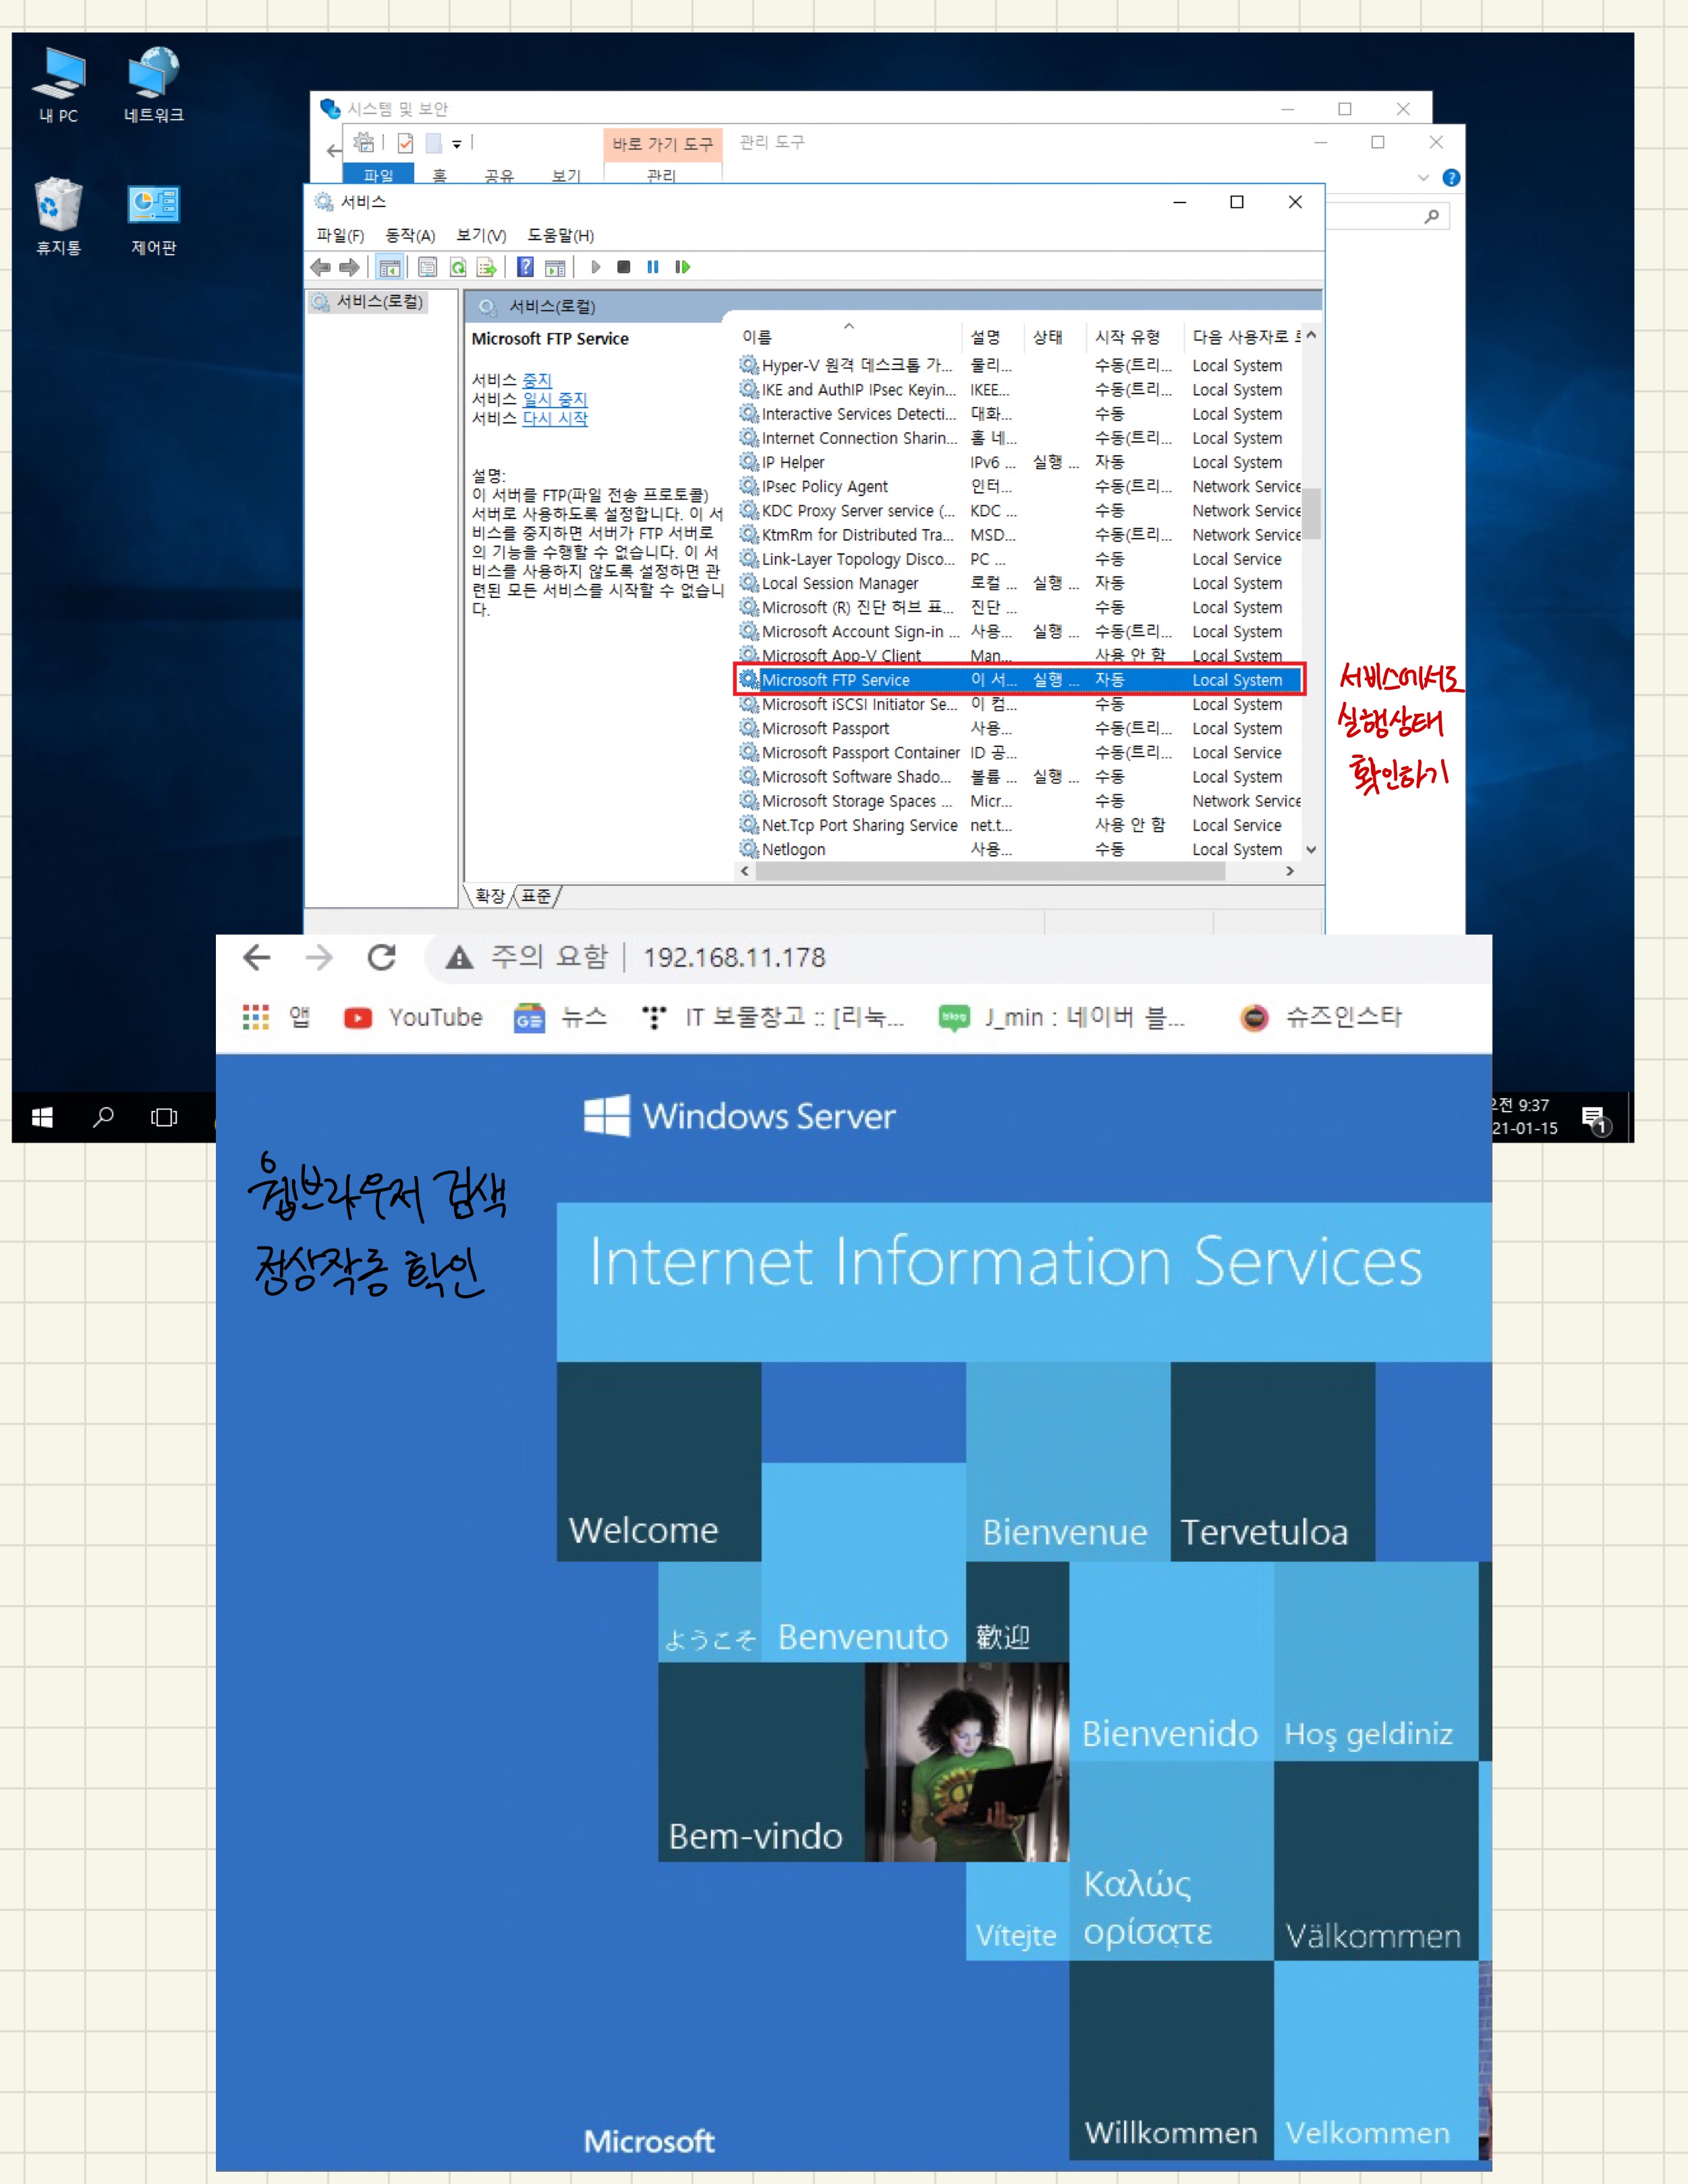The width and height of the screenshot is (1688, 2184).
Task: Click the services list scroll up arrow
Action: (1312, 335)
